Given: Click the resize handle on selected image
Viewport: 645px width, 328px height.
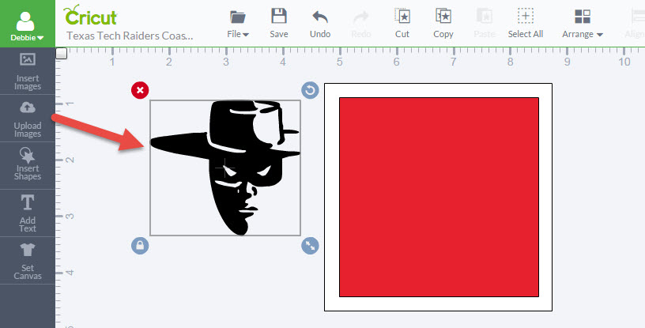Looking at the screenshot, I should coord(310,247).
